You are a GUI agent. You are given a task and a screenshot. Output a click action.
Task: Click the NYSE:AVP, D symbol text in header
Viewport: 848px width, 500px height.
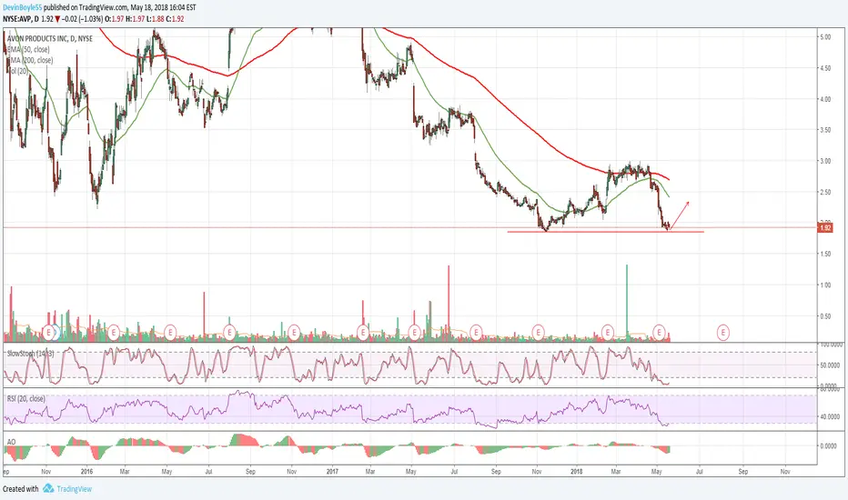coord(21,19)
